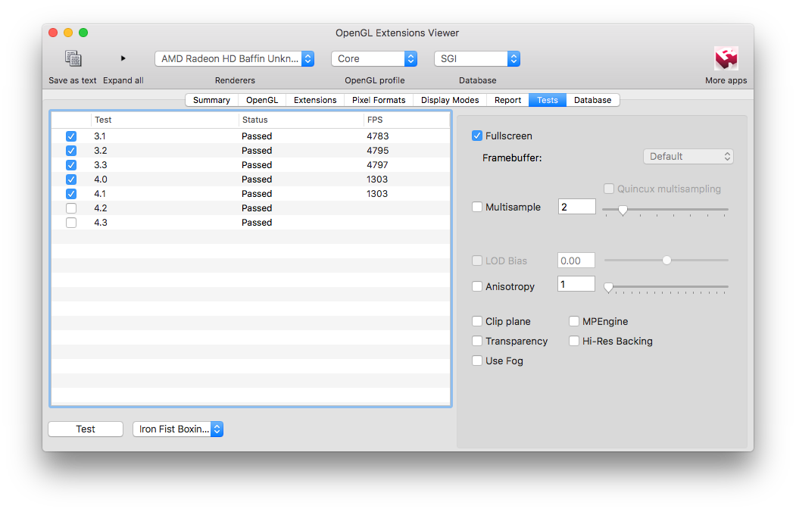Uncheck the 4.0 test checkbox
Screen dimensions: 796x512
71,180
